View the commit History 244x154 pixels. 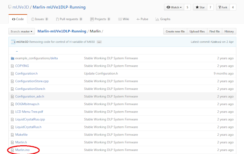click(229, 31)
